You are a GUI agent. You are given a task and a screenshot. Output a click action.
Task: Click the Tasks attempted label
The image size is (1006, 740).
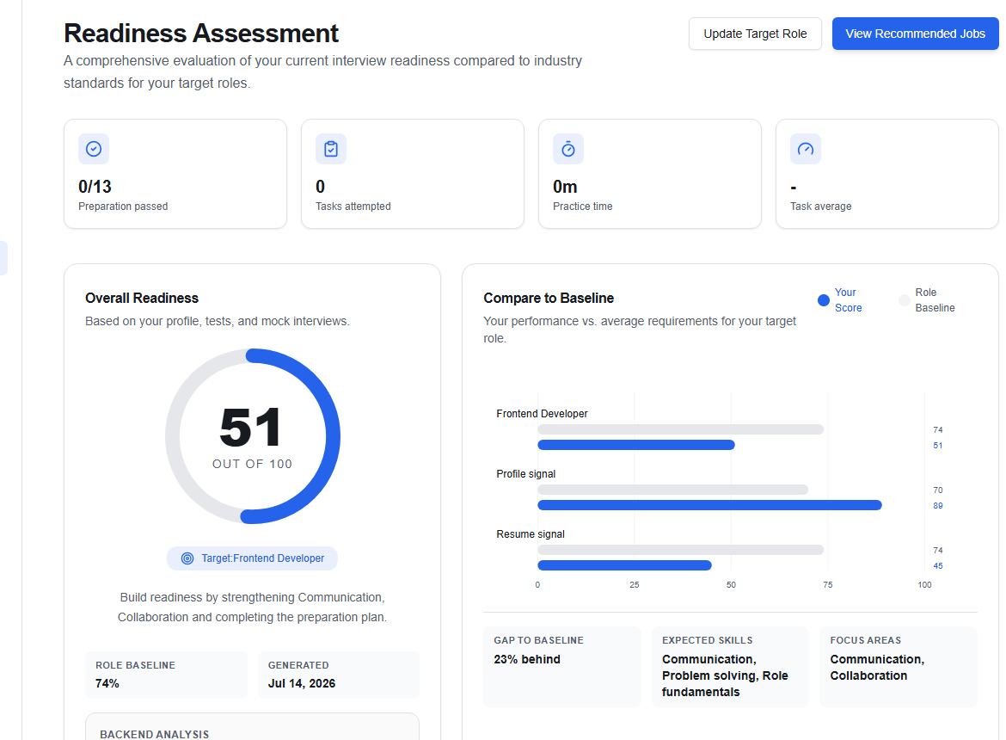pos(353,206)
